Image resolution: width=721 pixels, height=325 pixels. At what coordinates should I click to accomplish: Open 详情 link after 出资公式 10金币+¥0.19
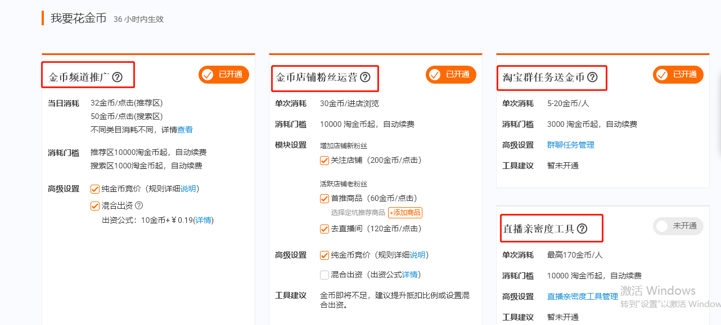(203, 220)
